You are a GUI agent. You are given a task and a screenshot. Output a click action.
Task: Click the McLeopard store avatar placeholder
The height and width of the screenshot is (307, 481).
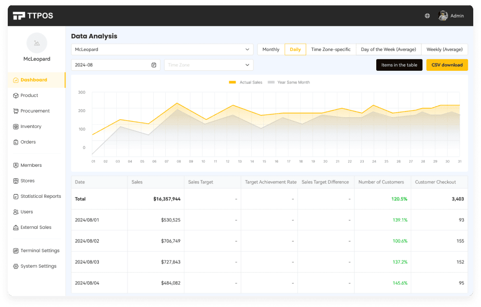click(x=37, y=43)
